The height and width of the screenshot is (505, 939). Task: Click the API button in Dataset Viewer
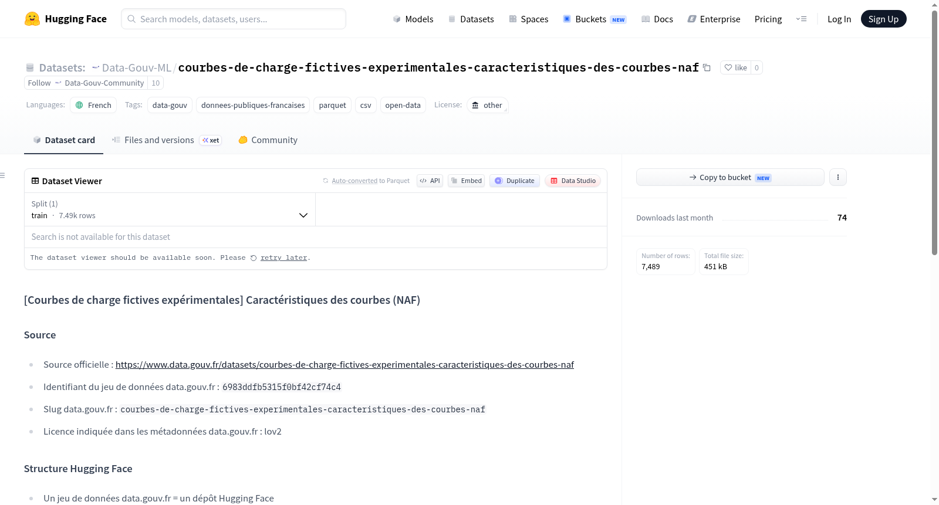tap(430, 181)
